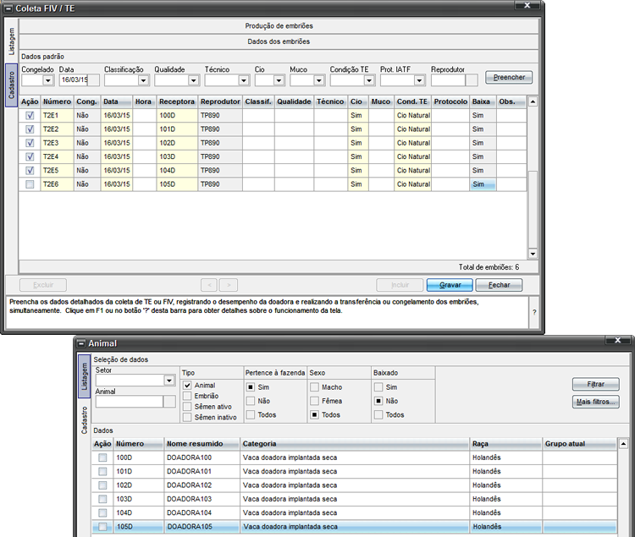Viewport: 635px width, 537px height.
Task: Select Macho under Sexo
Action: (314, 387)
